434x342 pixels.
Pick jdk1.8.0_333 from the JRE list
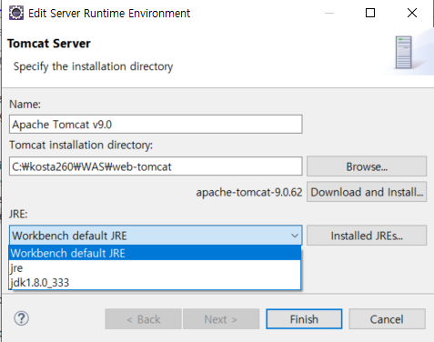[x=155, y=283]
